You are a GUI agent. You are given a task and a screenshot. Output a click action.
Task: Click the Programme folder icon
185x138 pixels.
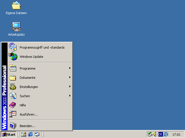13,68
